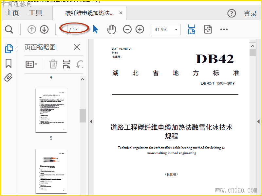This screenshot has width=262, height=196.
Task: Click the text DB 42/T 1503—2019
Action: pyautogui.click(x=218, y=83)
